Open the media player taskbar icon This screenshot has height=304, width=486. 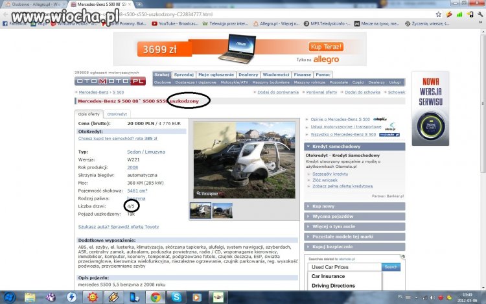pos(196,298)
